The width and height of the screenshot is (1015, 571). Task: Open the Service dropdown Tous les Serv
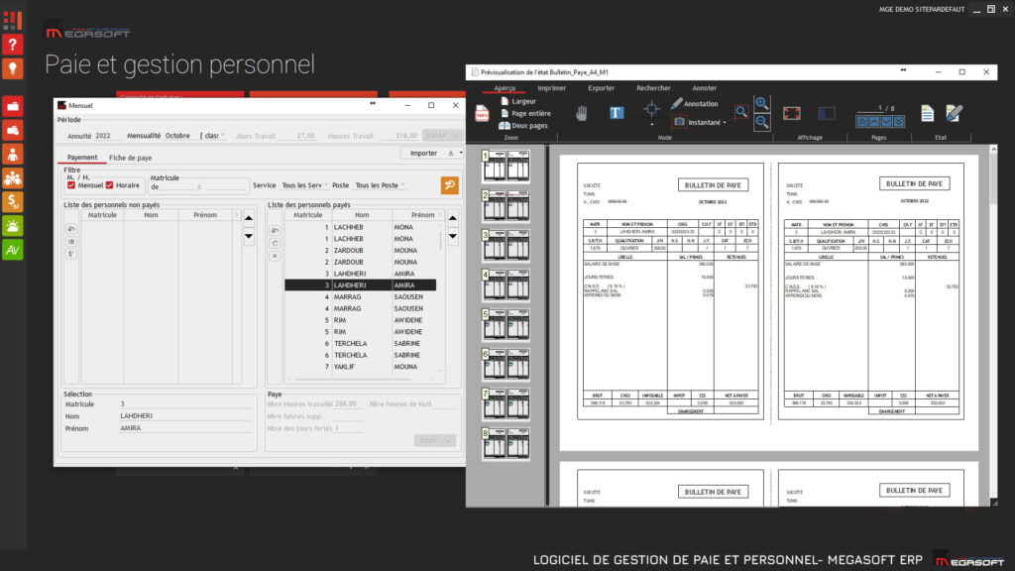click(x=304, y=185)
